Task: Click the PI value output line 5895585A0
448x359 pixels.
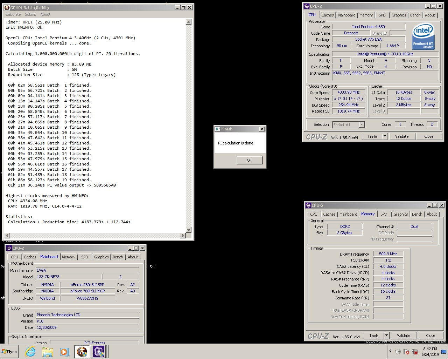Action: coord(62,185)
